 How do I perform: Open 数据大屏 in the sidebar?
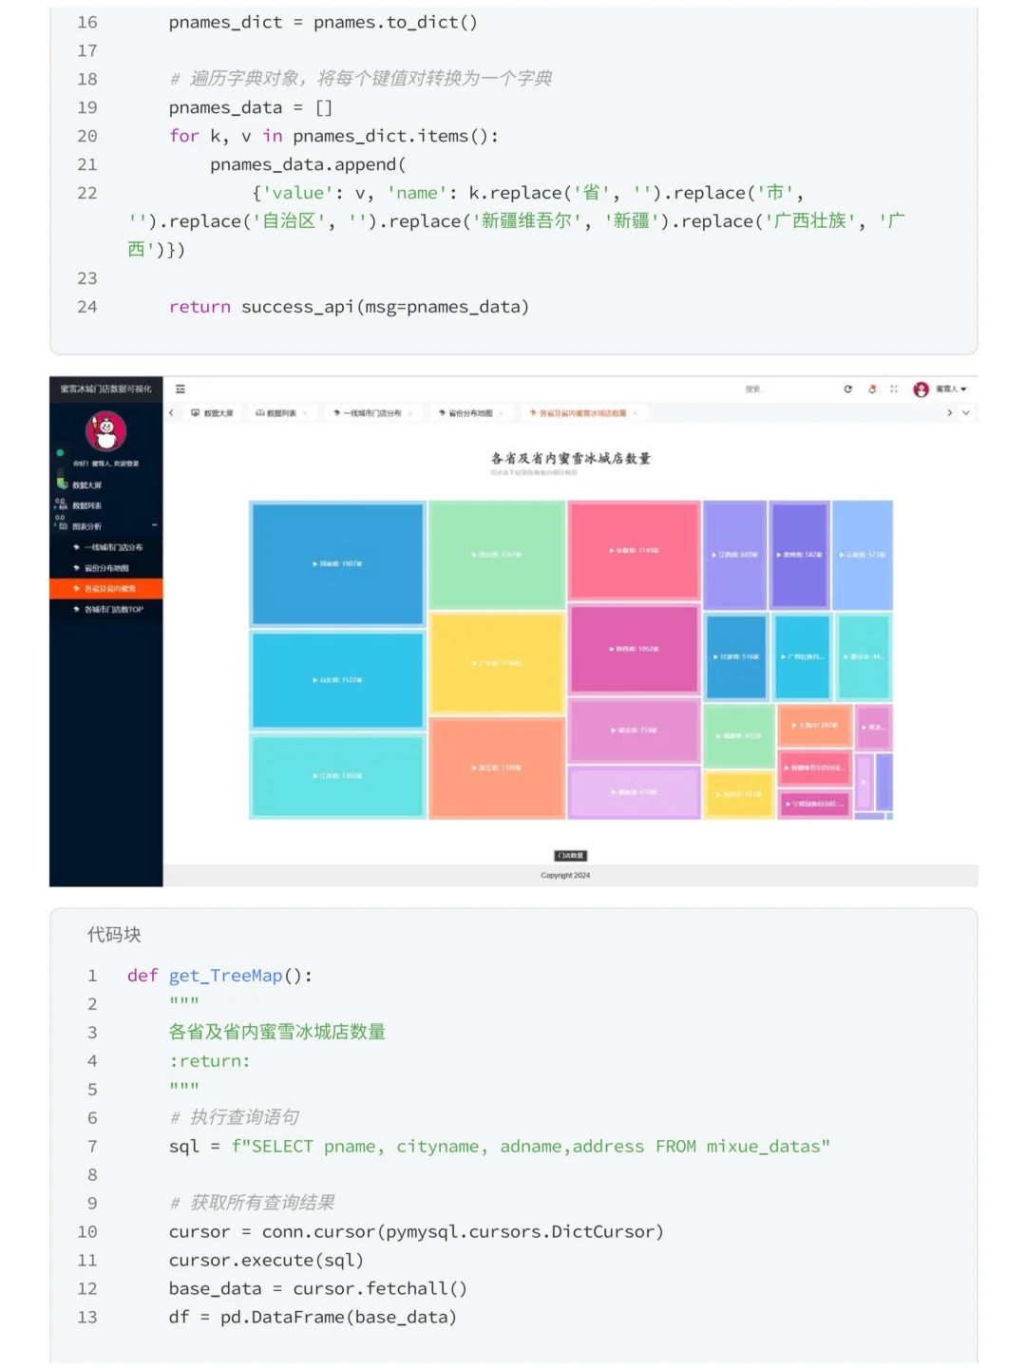(x=105, y=485)
